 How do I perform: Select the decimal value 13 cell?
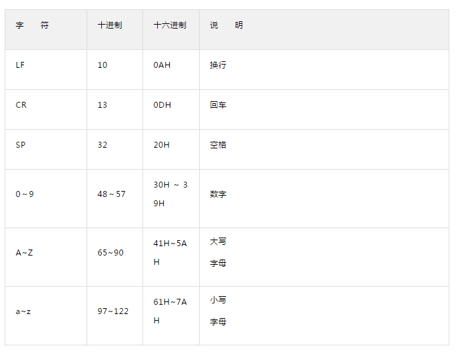coord(102,105)
